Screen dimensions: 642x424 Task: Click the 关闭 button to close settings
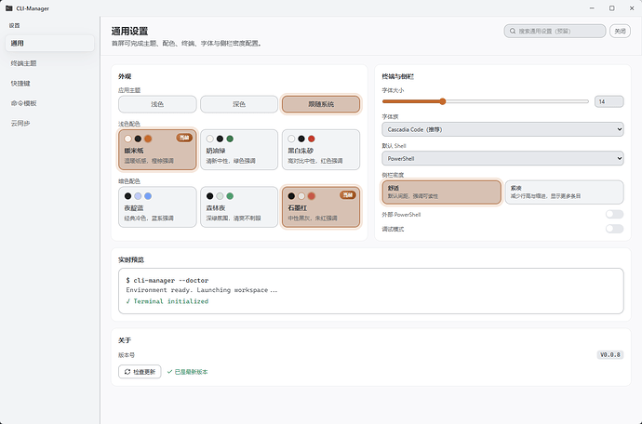coord(620,31)
